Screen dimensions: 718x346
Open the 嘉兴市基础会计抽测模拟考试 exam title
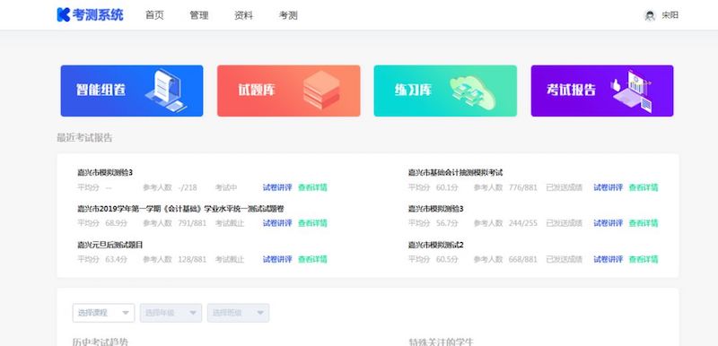tap(456, 173)
